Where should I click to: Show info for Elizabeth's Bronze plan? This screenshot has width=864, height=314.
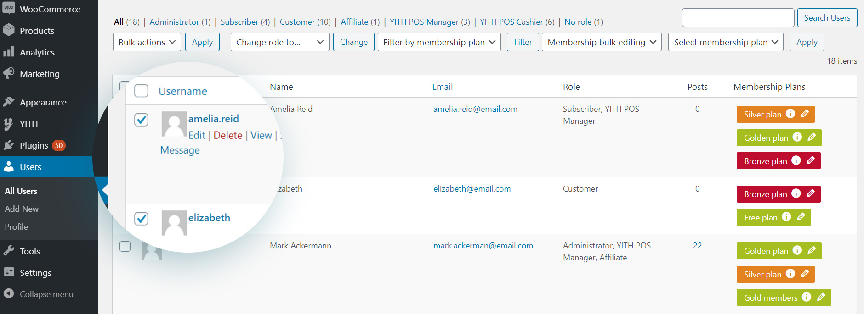(x=796, y=193)
